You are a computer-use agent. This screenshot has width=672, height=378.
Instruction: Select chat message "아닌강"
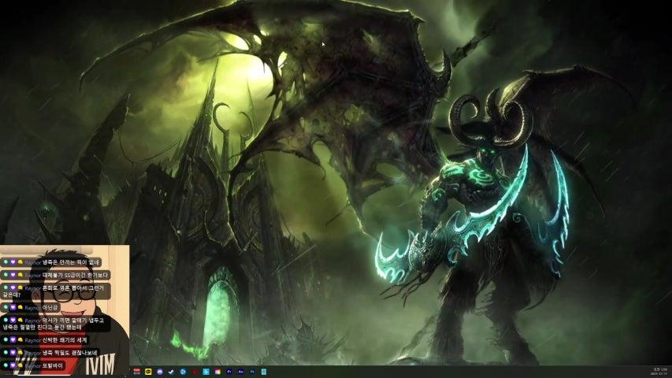click(x=52, y=307)
